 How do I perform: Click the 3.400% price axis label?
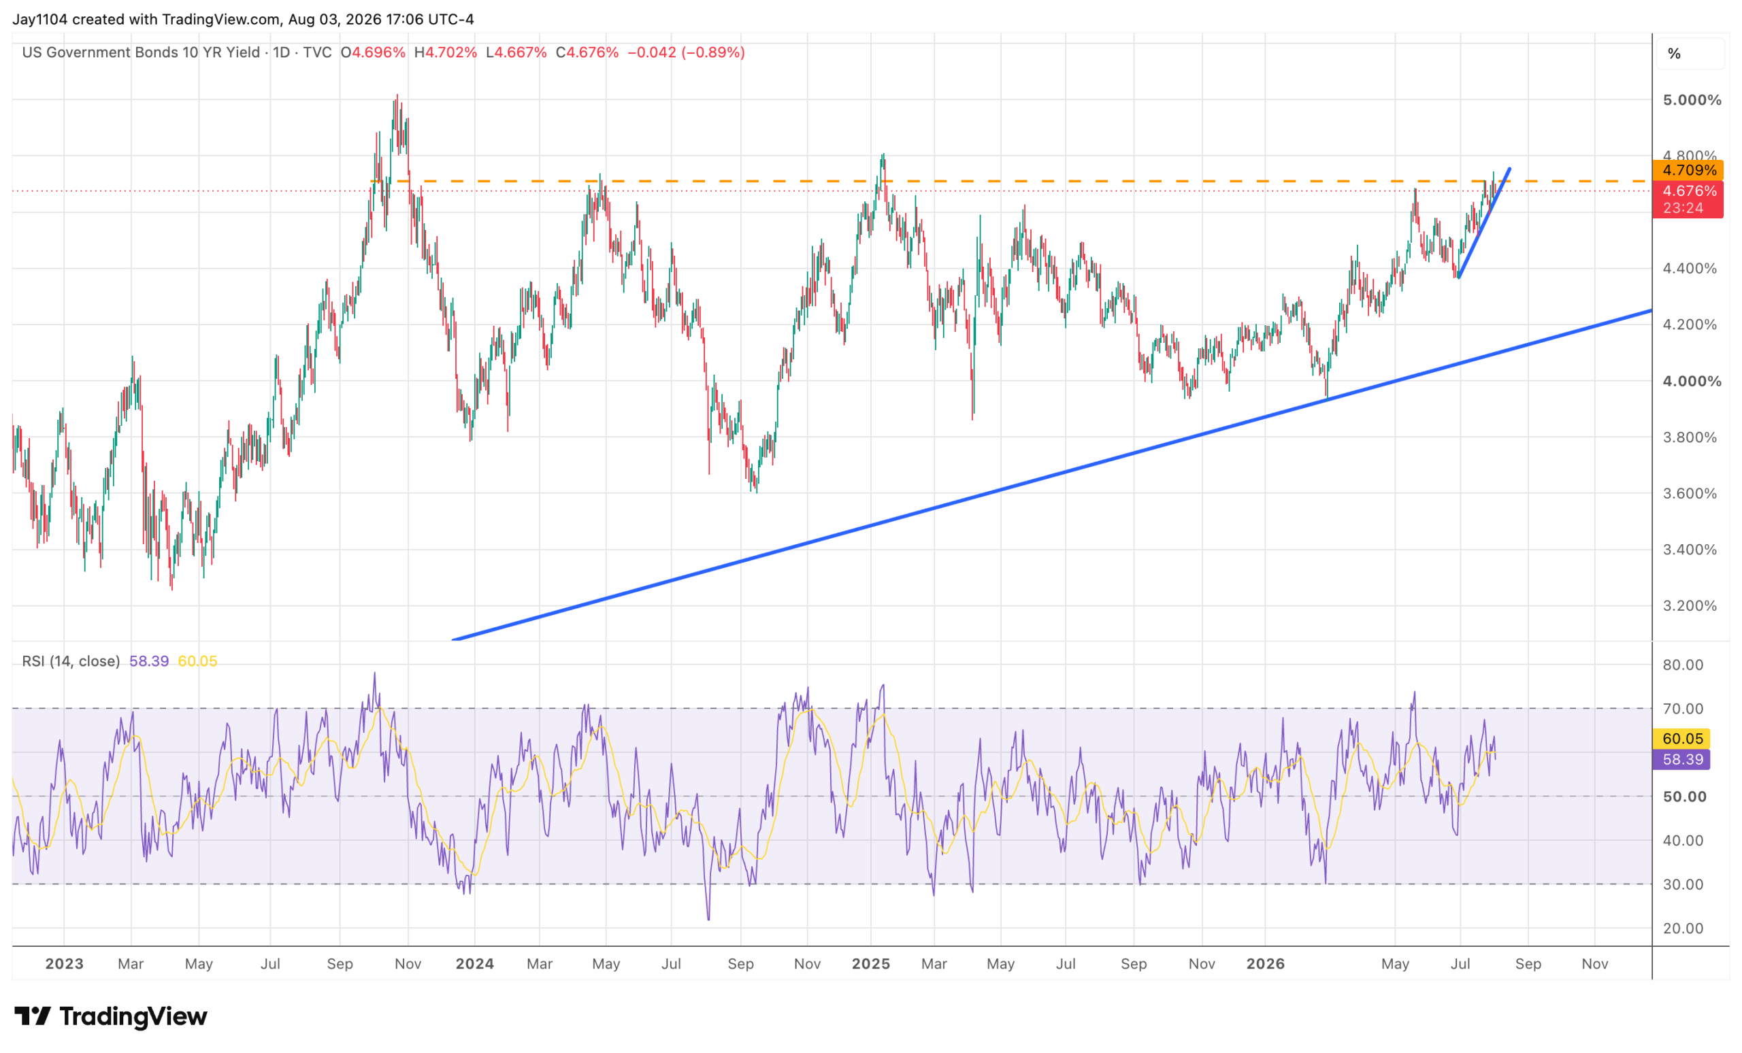[1690, 549]
